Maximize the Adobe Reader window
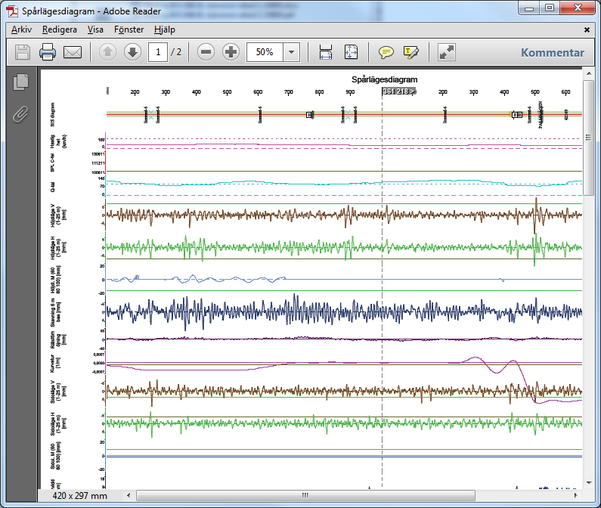This screenshot has width=601, height=508. [x=550, y=8]
